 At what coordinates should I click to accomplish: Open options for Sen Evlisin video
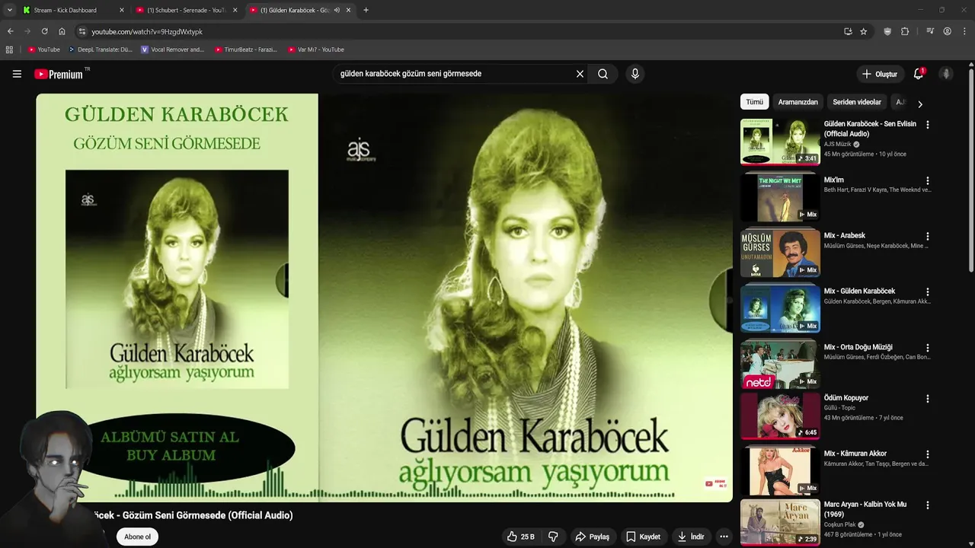[927, 124]
